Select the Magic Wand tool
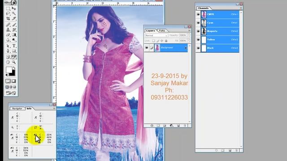 (x=14, y=13)
